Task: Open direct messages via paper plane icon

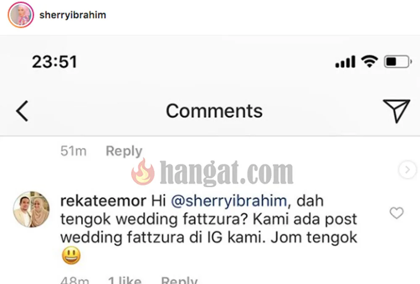Action: tap(396, 111)
